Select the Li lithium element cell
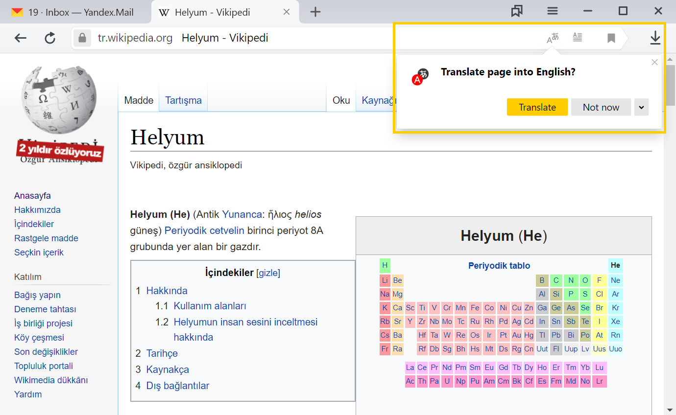This screenshot has height=415, width=676. pos(385,280)
